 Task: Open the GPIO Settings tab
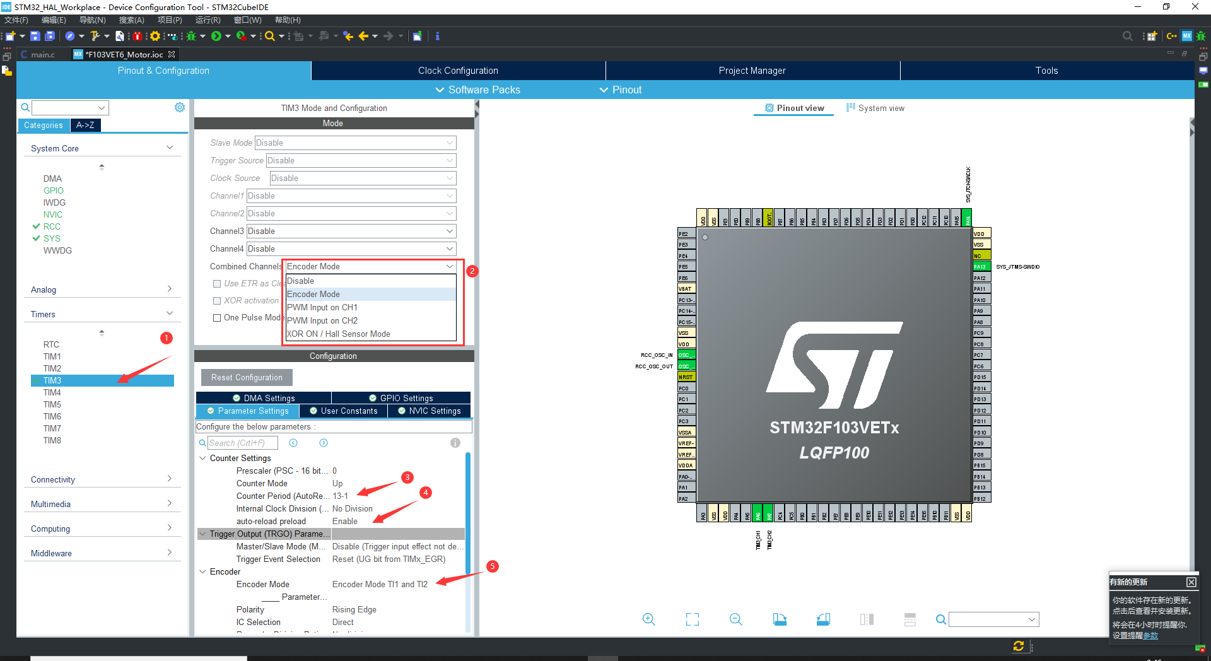click(401, 398)
